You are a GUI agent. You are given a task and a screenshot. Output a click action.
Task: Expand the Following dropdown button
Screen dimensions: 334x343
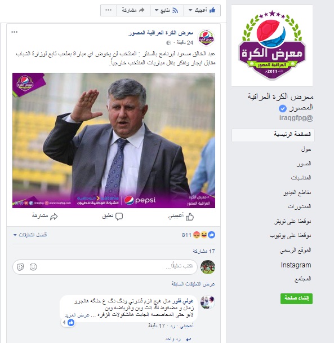(x=167, y=10)
